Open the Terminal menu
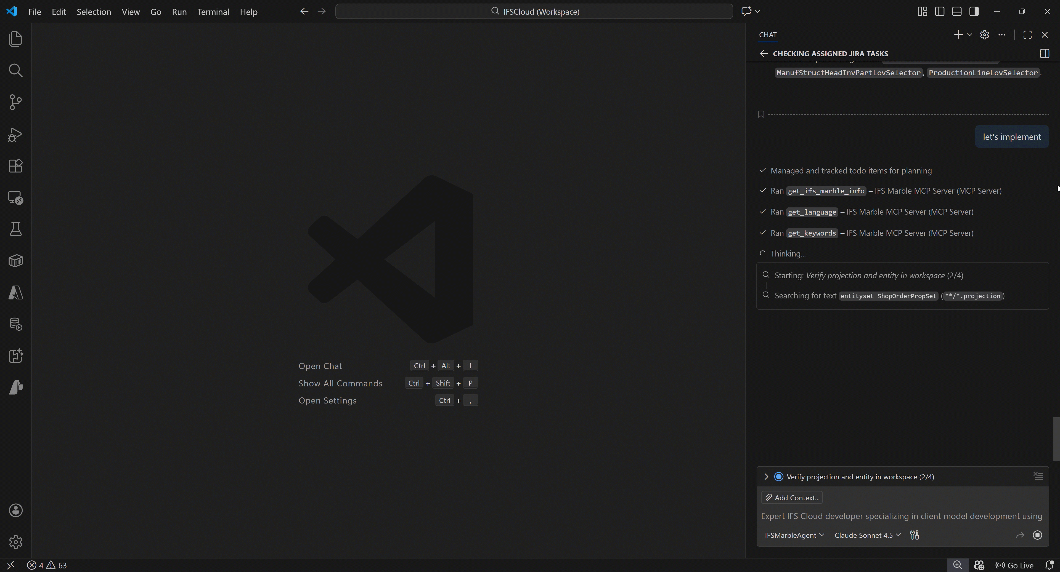This screenshot has width=1060, height=572. point(213,12)
